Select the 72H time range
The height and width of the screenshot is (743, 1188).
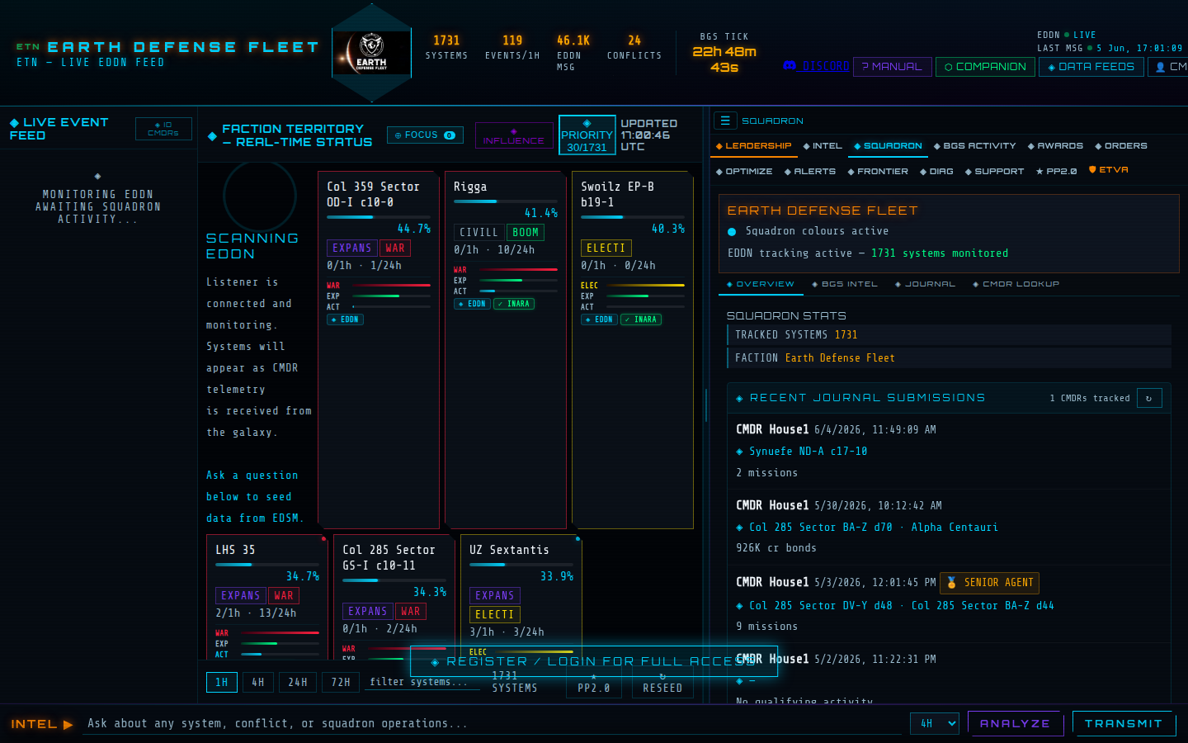(341, 682)
